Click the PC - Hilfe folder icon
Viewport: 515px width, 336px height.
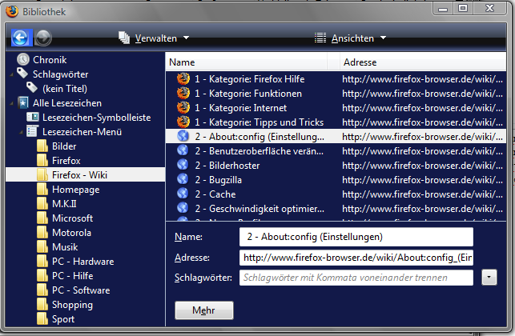pos(42,276)
